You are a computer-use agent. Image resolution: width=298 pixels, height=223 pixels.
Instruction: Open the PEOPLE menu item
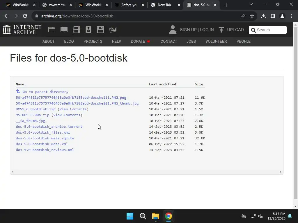pyautogui.click(x=244, y=41)
